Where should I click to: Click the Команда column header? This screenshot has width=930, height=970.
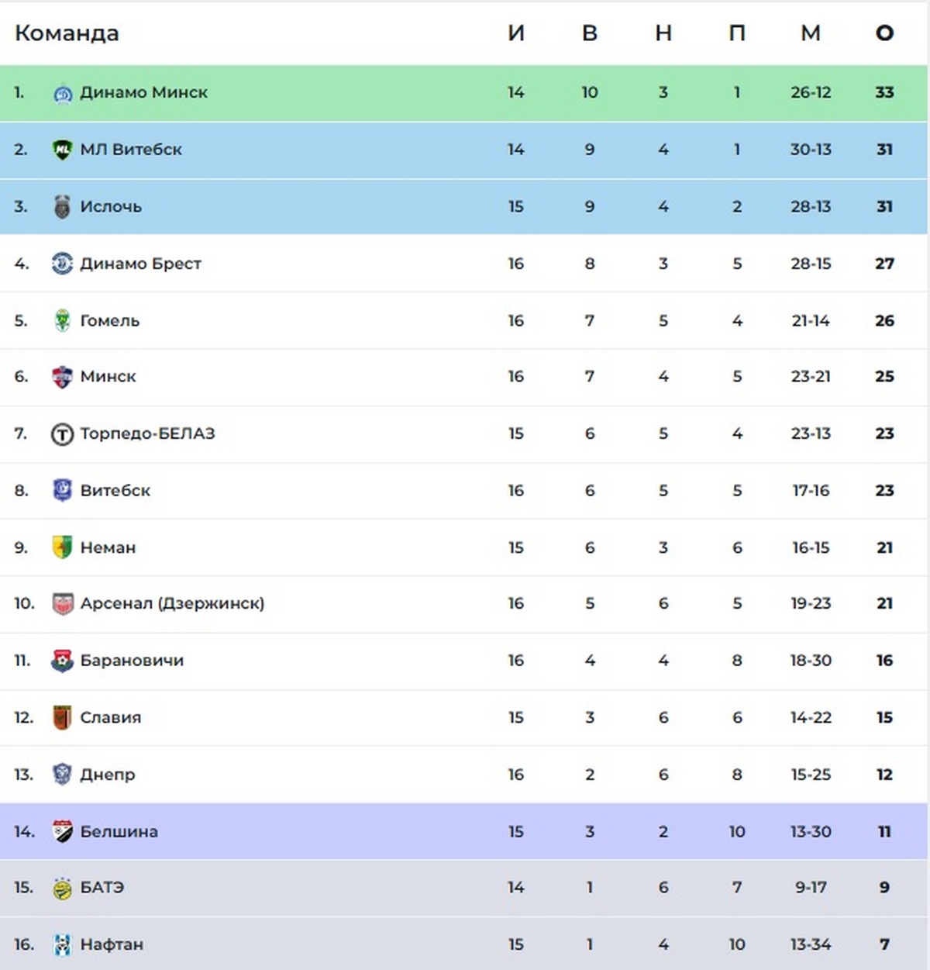coord(67,33)
